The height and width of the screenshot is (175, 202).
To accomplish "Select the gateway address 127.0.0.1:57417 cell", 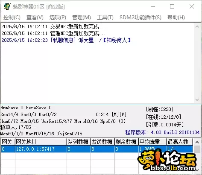I will pos(41,149).
